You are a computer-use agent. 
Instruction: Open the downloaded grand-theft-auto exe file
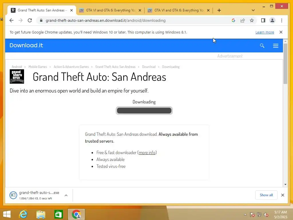(39, 193)
